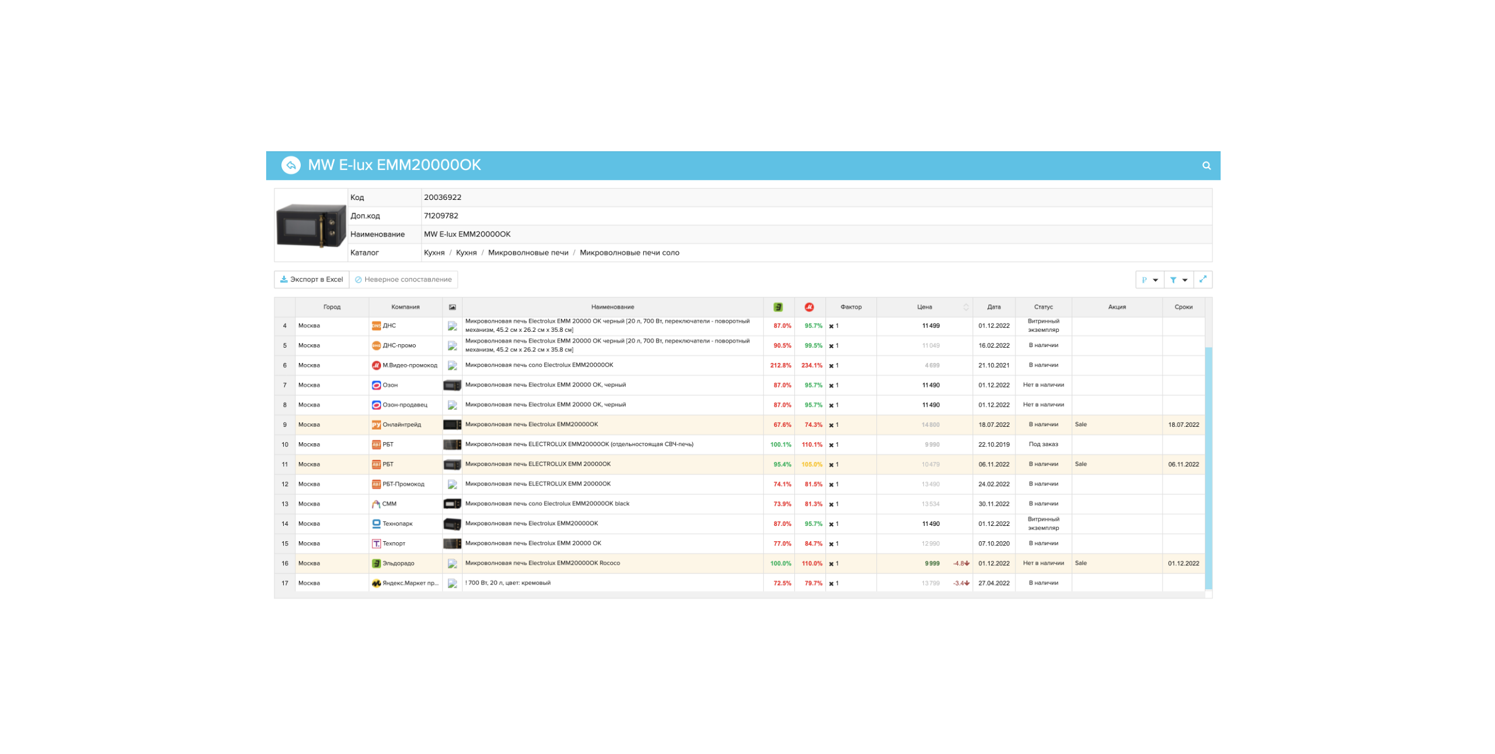Image resolution: width=1495 pixels, height=754 pixels.
Task: Click Экспорт в Excel button
Action: point(311,280)
